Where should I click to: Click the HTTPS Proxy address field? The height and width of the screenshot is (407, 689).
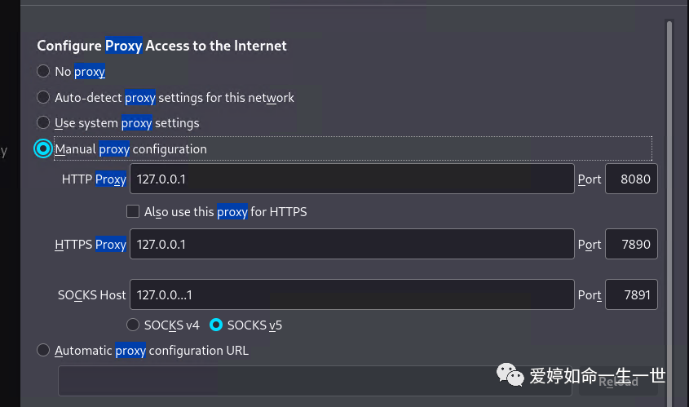(x=352, y=244)
